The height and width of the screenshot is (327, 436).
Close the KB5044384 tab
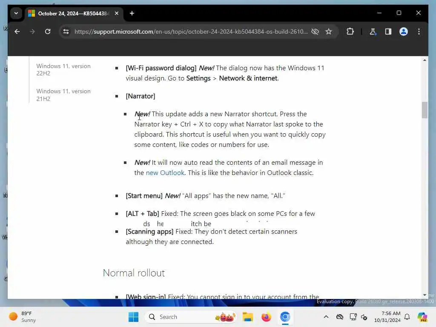117,13
